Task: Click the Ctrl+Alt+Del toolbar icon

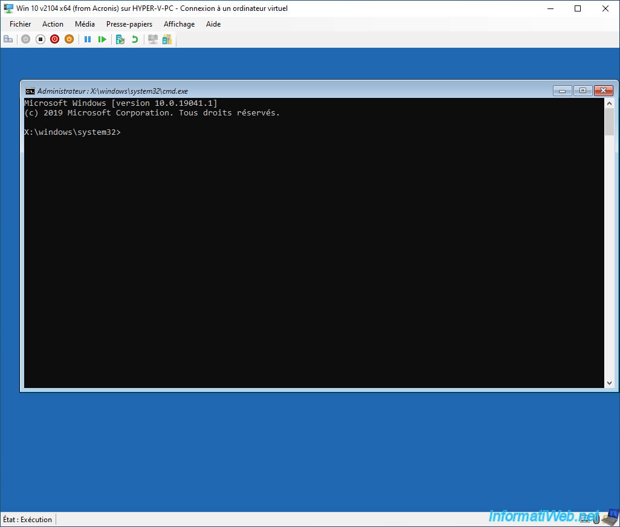Action: (8, 39)
